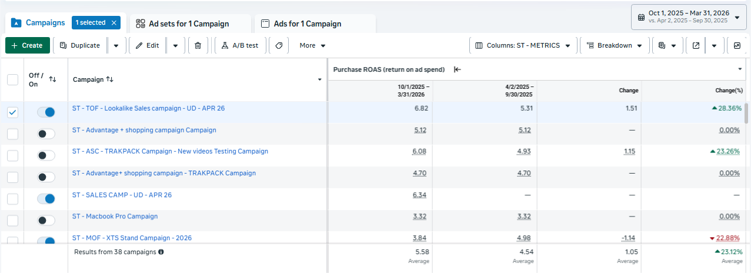Open the export options dropdown arrow
This screenshot has width=751, height=273.
click(714, 45)
